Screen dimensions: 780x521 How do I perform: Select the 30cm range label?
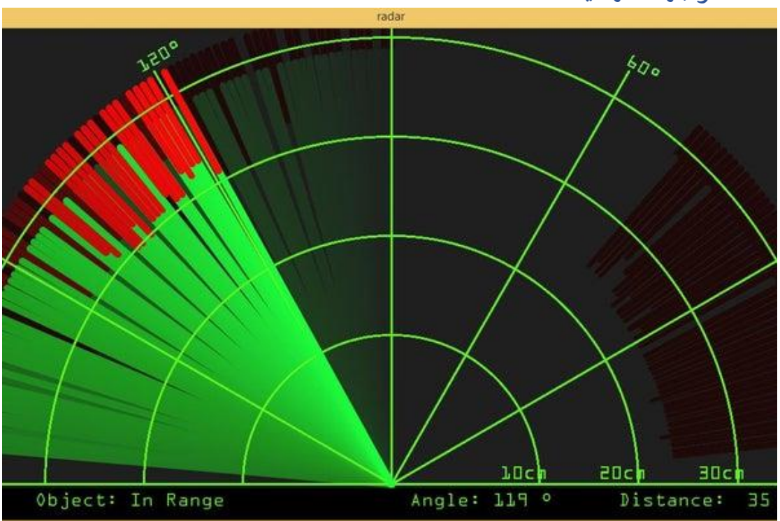(722, 474)
